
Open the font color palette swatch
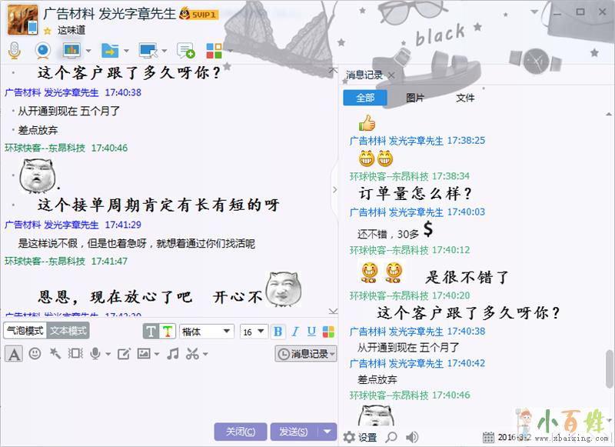pyautogui.click(x=328, y=332)
